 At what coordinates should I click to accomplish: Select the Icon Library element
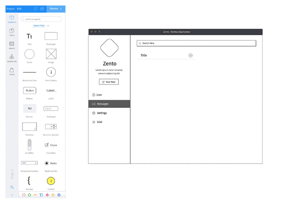click(x=51, y=72)
